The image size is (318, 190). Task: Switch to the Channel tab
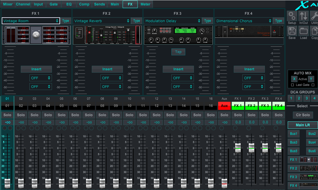[x=23, y=4]
